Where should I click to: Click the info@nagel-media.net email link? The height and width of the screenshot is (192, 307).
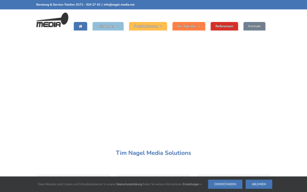coord(119,5)
